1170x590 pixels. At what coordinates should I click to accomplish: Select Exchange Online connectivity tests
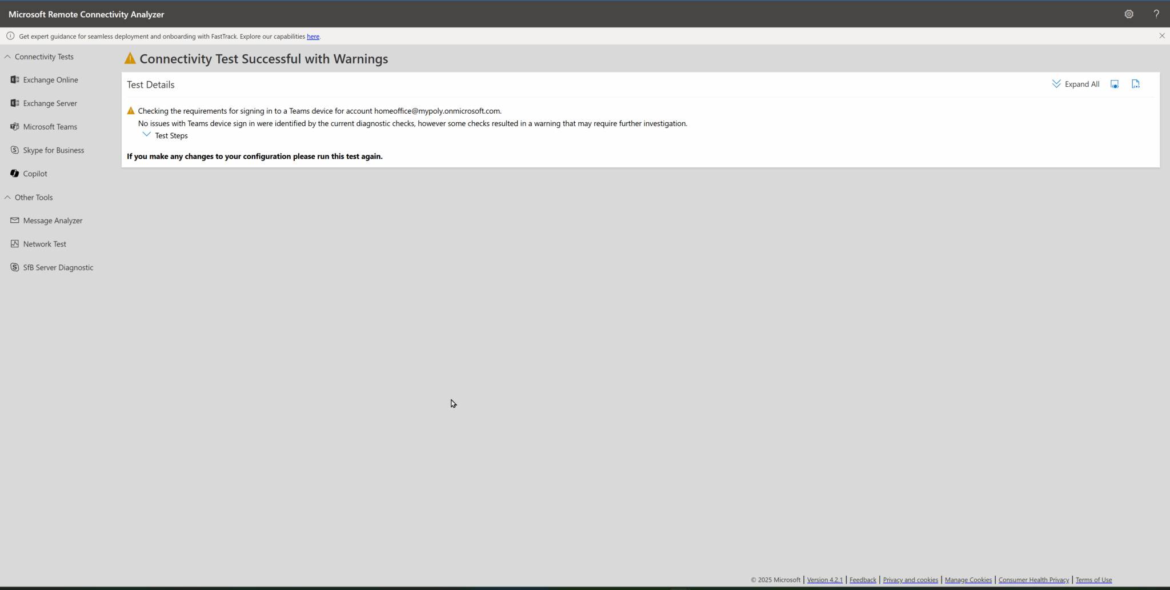50,79
